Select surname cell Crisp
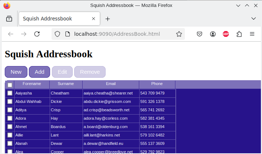The width and height of the screenshot is (262, 154). pos(66,110)
